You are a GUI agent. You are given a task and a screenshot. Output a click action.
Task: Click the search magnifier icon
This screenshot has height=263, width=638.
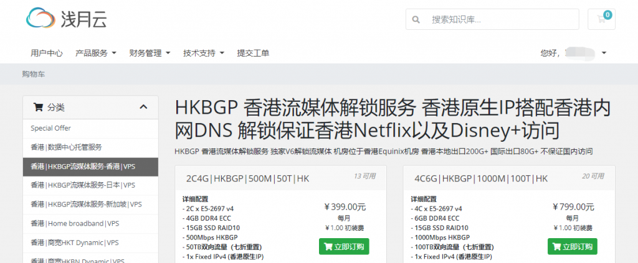click(416, 19)
